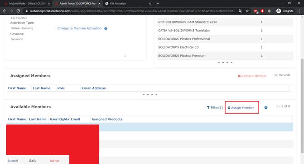The image size is (304, 164).
Task: Select the Ismael member name
Action: 13,160
